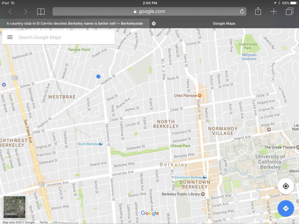Tap the Greek Theatre marker icon
The image size is (299, 224).
297,147
